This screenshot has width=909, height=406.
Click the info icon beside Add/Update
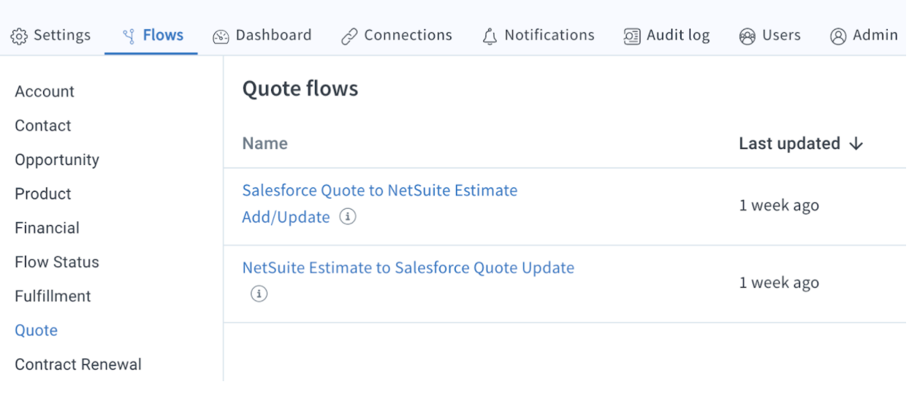[348, 217]
